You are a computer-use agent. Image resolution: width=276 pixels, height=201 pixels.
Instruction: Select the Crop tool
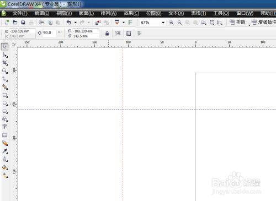(x=5, y=63)
